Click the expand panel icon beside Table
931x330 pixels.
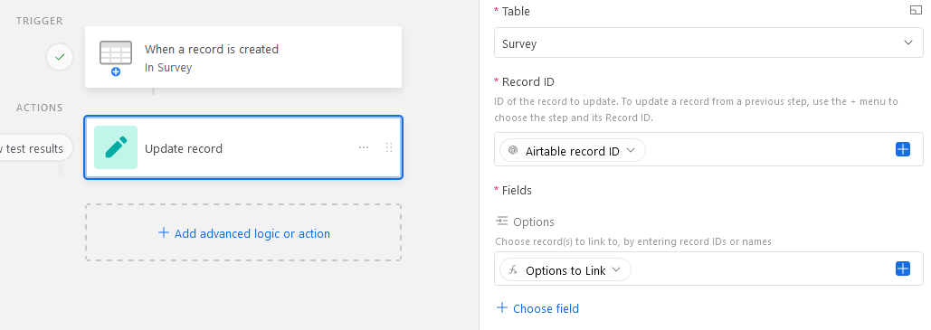916,11
